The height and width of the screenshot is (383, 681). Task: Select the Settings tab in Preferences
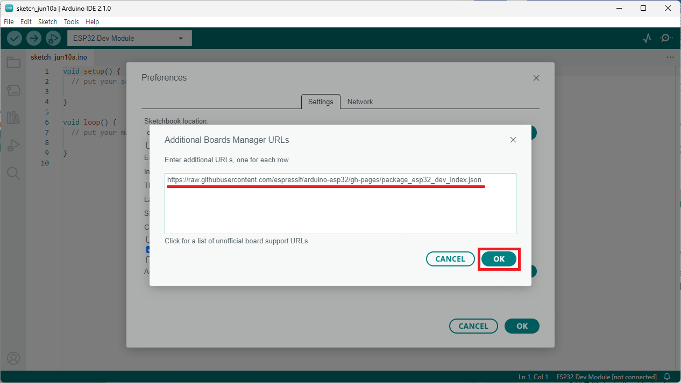click(321, 102)
